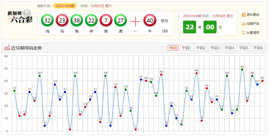The image size is (269, 136).
Task: Select the 特码 tab
Action: pos(173,48)
